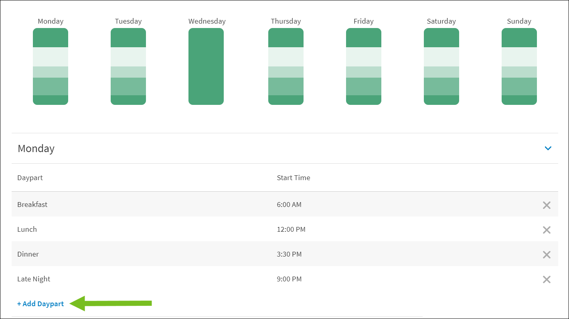This screenshot has width=569, height=319.
Task: Edit the Breakfast 6:00 AM start time
Action: point(289,205)
